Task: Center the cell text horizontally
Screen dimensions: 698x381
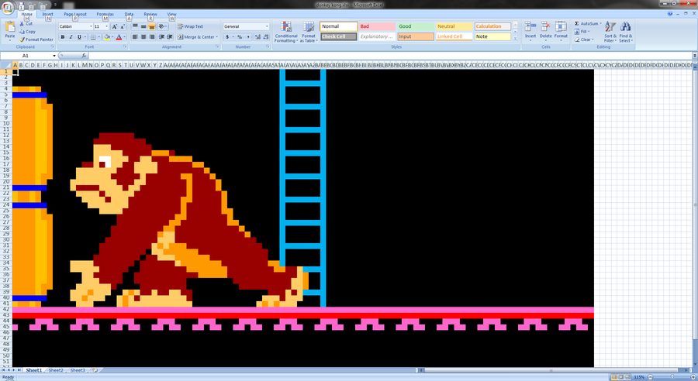Action: click(x=143, y=37)
